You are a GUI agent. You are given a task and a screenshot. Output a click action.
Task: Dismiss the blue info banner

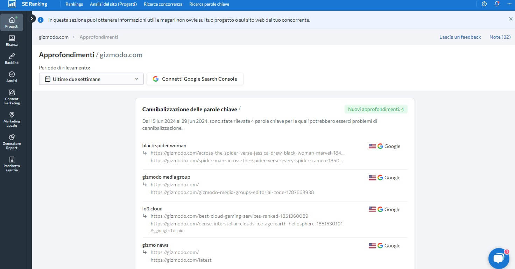coord(510,19)
